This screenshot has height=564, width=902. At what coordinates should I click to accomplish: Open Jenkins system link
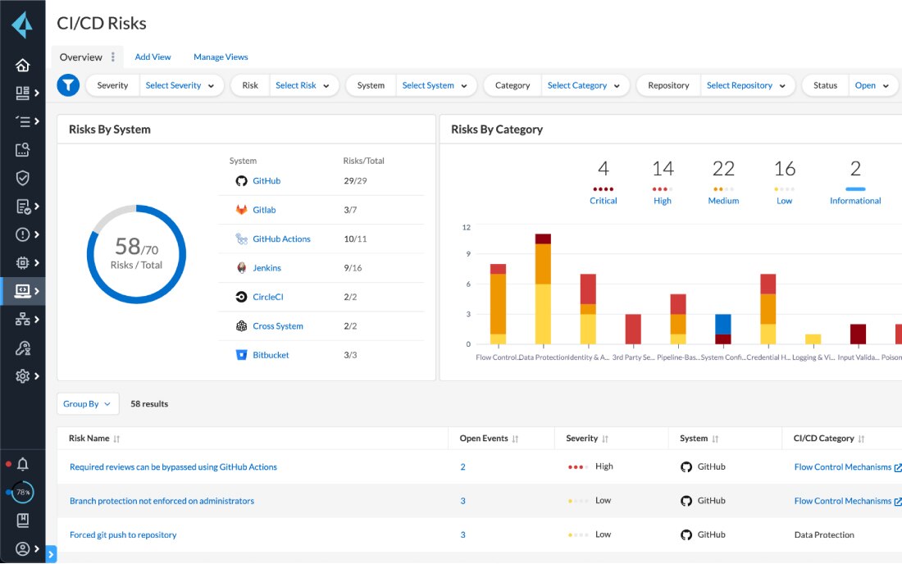pyautogui.click(x=267, y=268)
